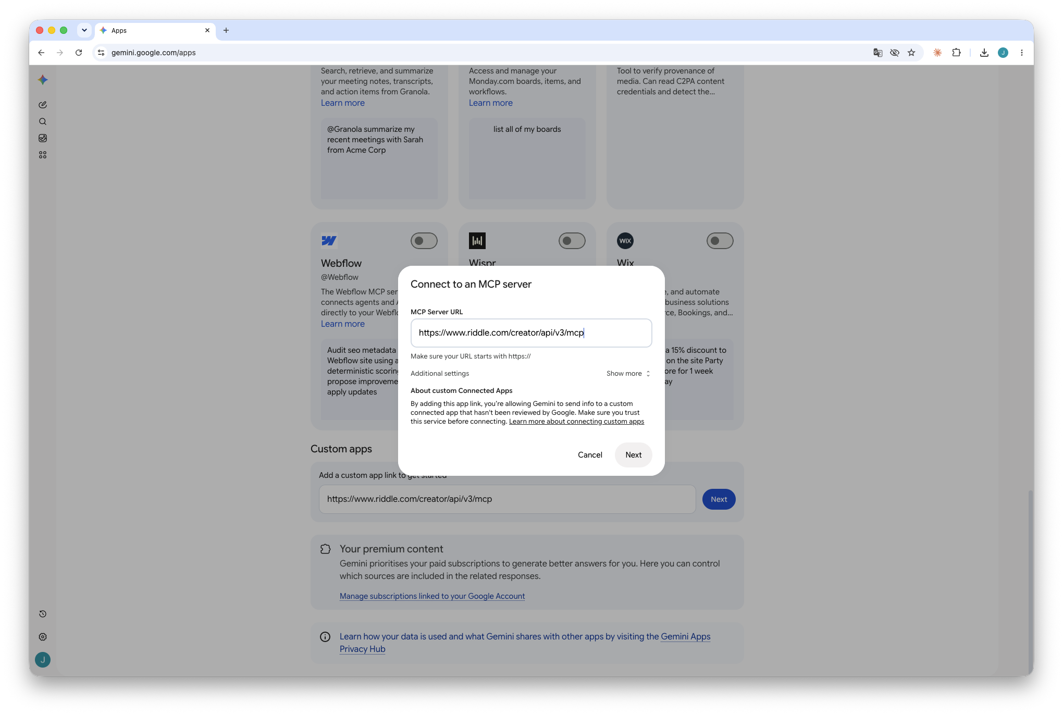Open the orange Claude extension icon
The image size is (1063, 715).
click(x=937, y=53)
